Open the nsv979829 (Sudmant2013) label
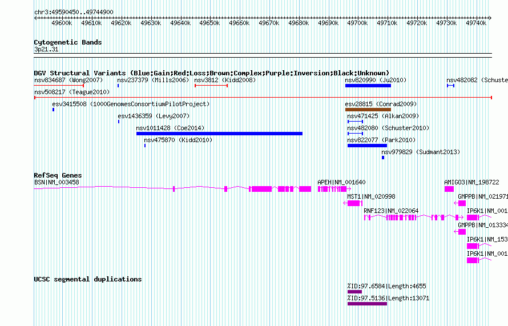 [421, 152]
